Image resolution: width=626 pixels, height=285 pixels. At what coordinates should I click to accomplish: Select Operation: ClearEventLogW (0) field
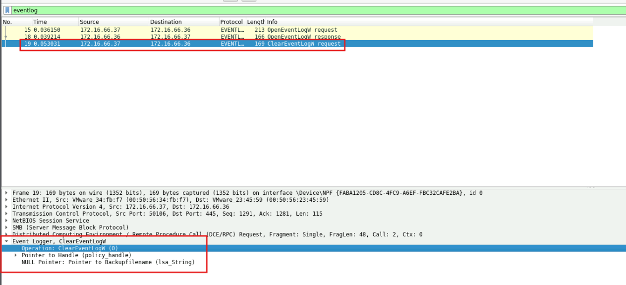point(313,248)
